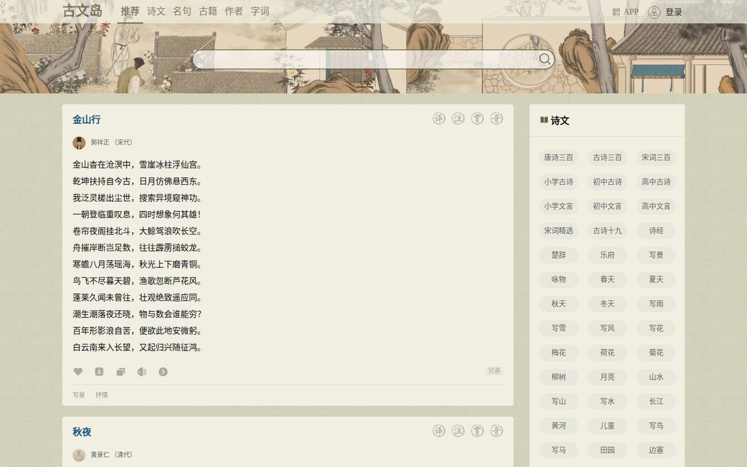Select the 冬天 category

tap(608, 304)
